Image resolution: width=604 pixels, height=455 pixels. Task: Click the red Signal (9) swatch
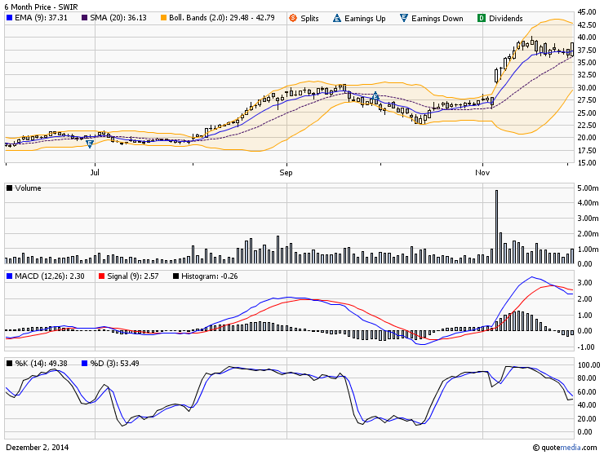[102, 276]
